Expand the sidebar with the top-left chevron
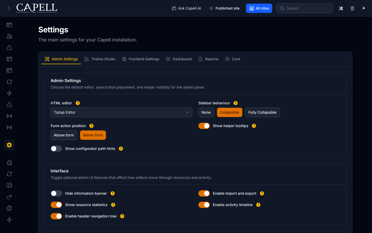 (x=9, y=8)
